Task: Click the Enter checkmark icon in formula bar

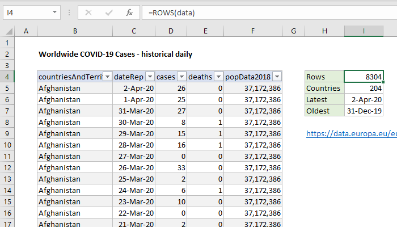Action: point(108,12)
